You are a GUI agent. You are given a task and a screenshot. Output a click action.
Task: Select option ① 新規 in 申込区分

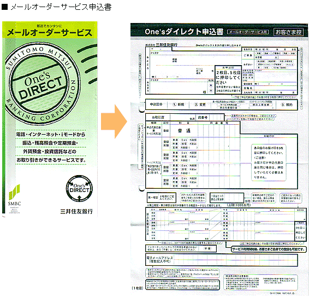(179, 105)
